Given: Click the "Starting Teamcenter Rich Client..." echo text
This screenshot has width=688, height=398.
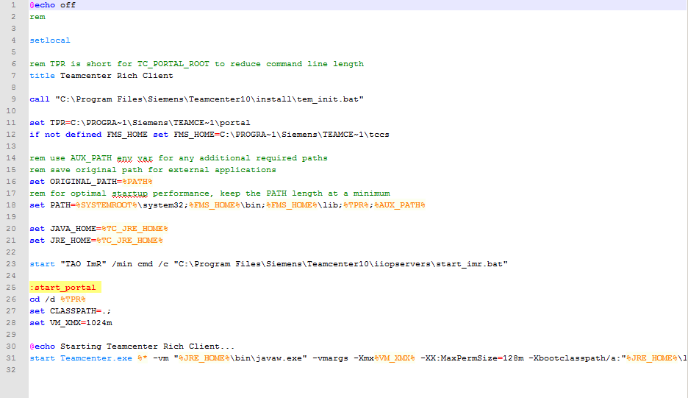Looking at the screenshot, I should pyautogui.click(x=148, y=347).
